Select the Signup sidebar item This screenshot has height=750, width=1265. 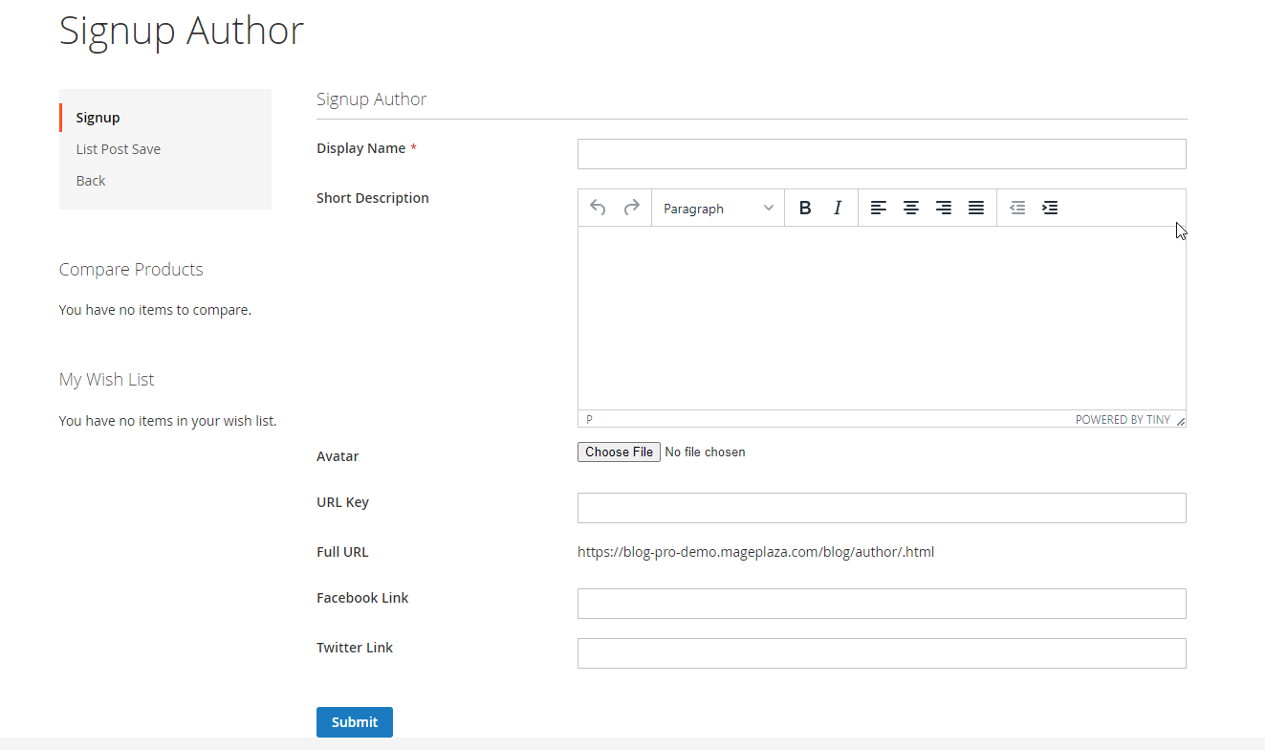(98, 118)
